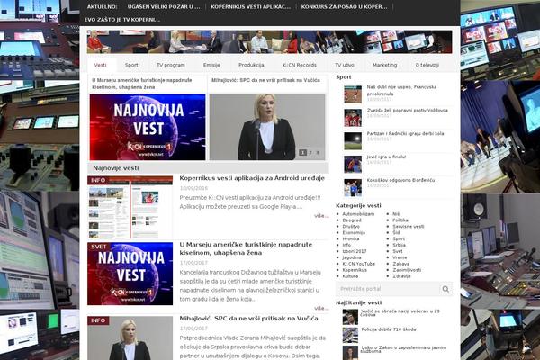Open the Politika category

[x=400, y=220]
